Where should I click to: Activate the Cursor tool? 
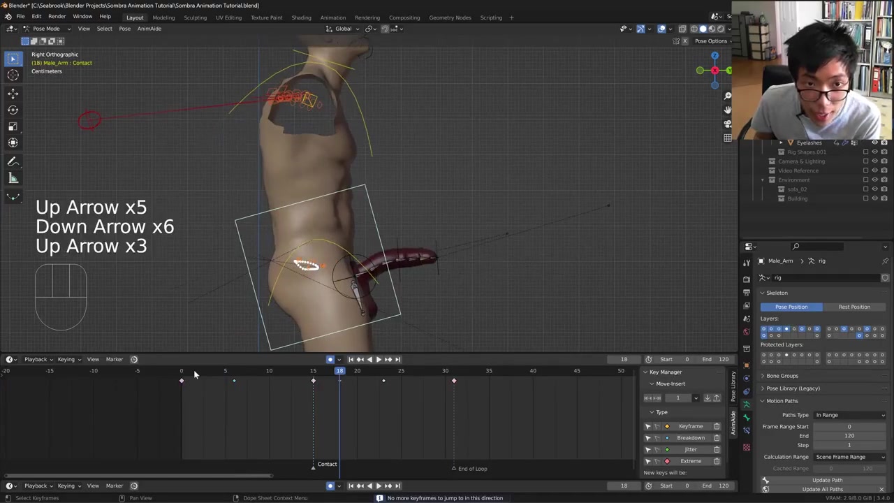click(13, 75)
